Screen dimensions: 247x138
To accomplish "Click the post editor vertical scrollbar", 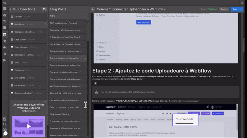I will coord(244,45).
